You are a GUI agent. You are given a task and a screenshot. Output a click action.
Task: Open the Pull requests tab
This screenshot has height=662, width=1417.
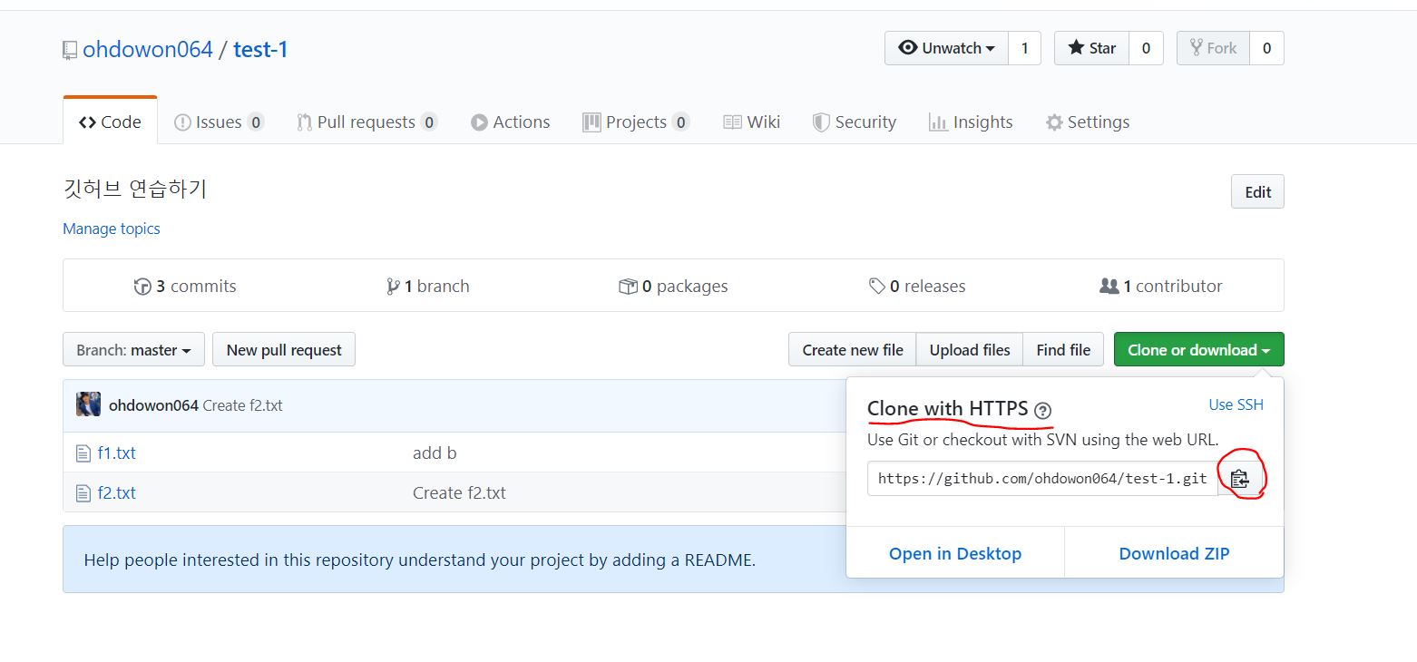point(367,122)
